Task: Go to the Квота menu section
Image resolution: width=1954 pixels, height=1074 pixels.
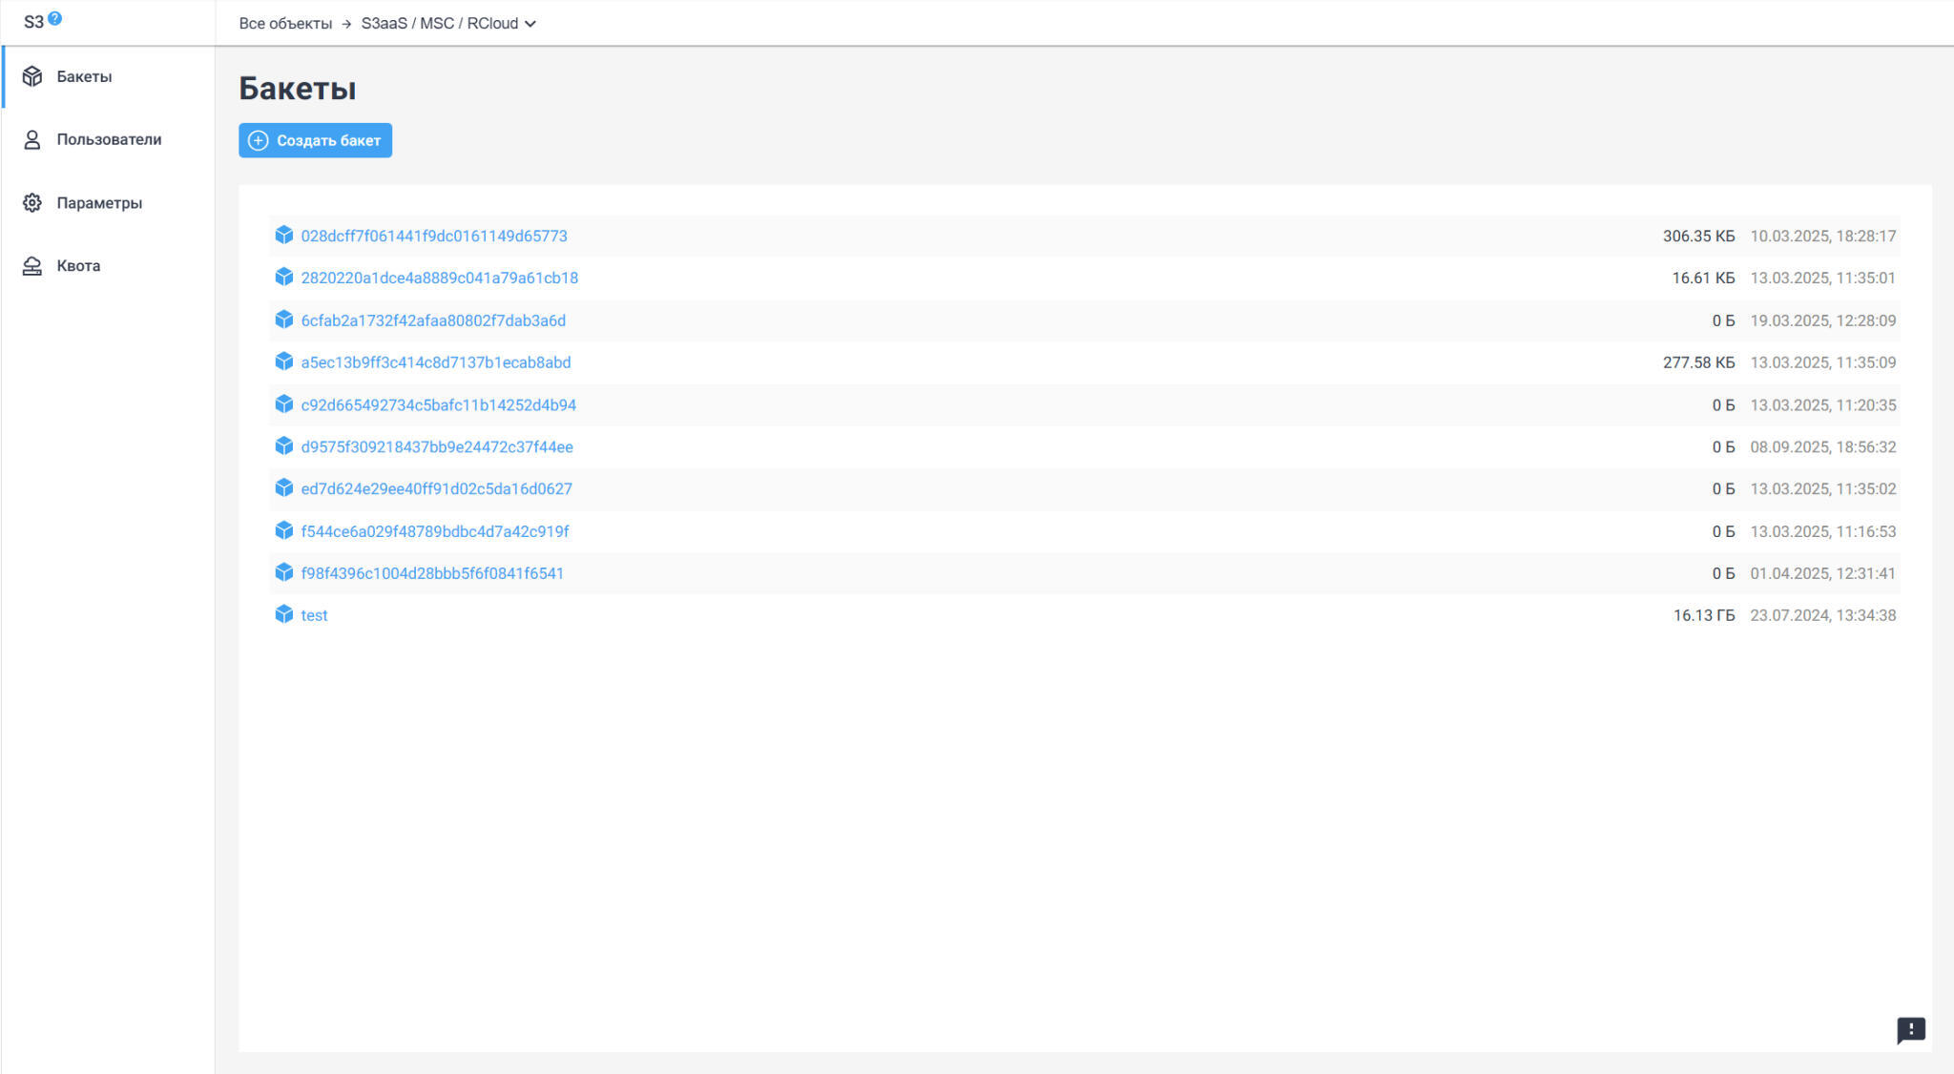Action: point(78,266)
